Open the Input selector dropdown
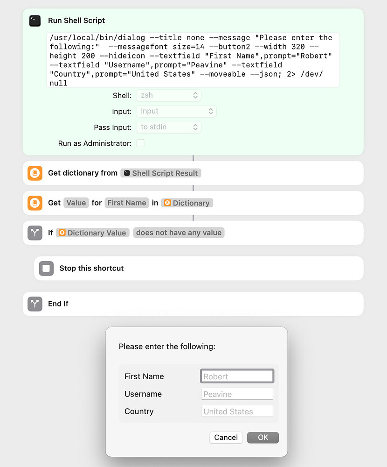This screenshot has height=467, width=387. click(176, 111)
